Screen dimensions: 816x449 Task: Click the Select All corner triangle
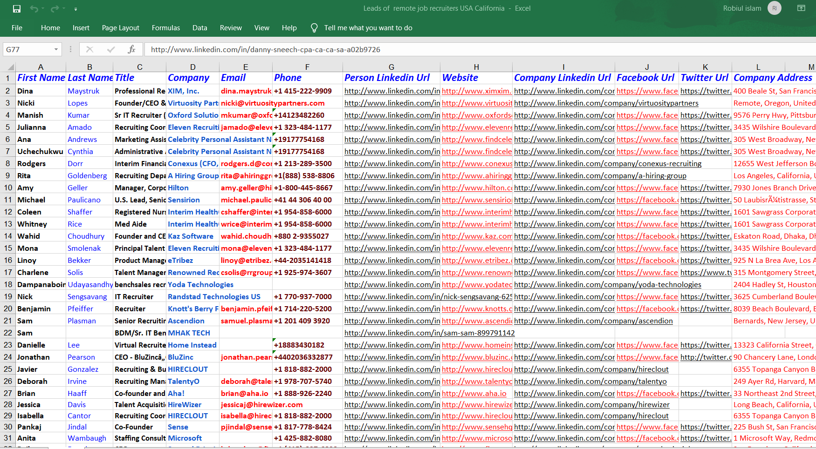coord(10,67)
